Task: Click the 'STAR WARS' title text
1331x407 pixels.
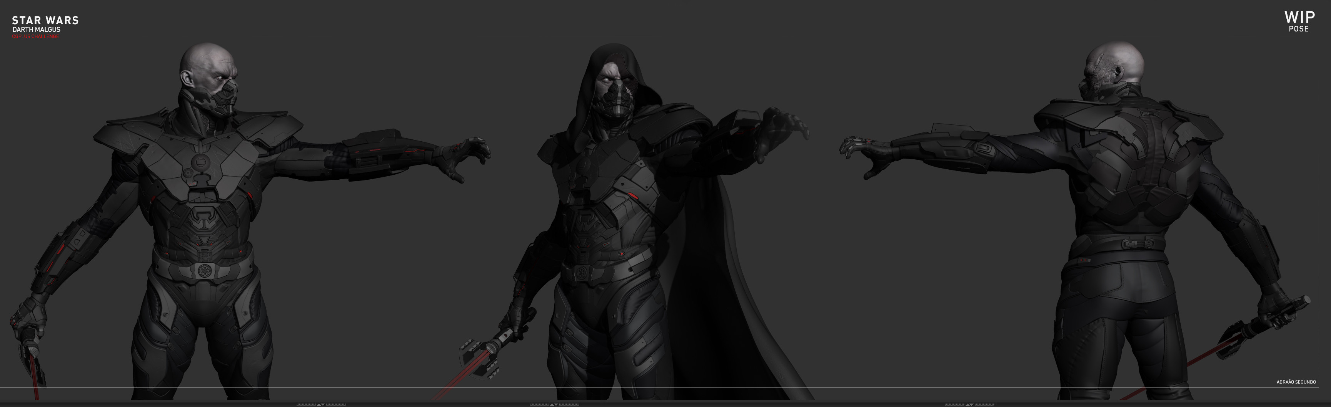Action: [x=45, y=21]
